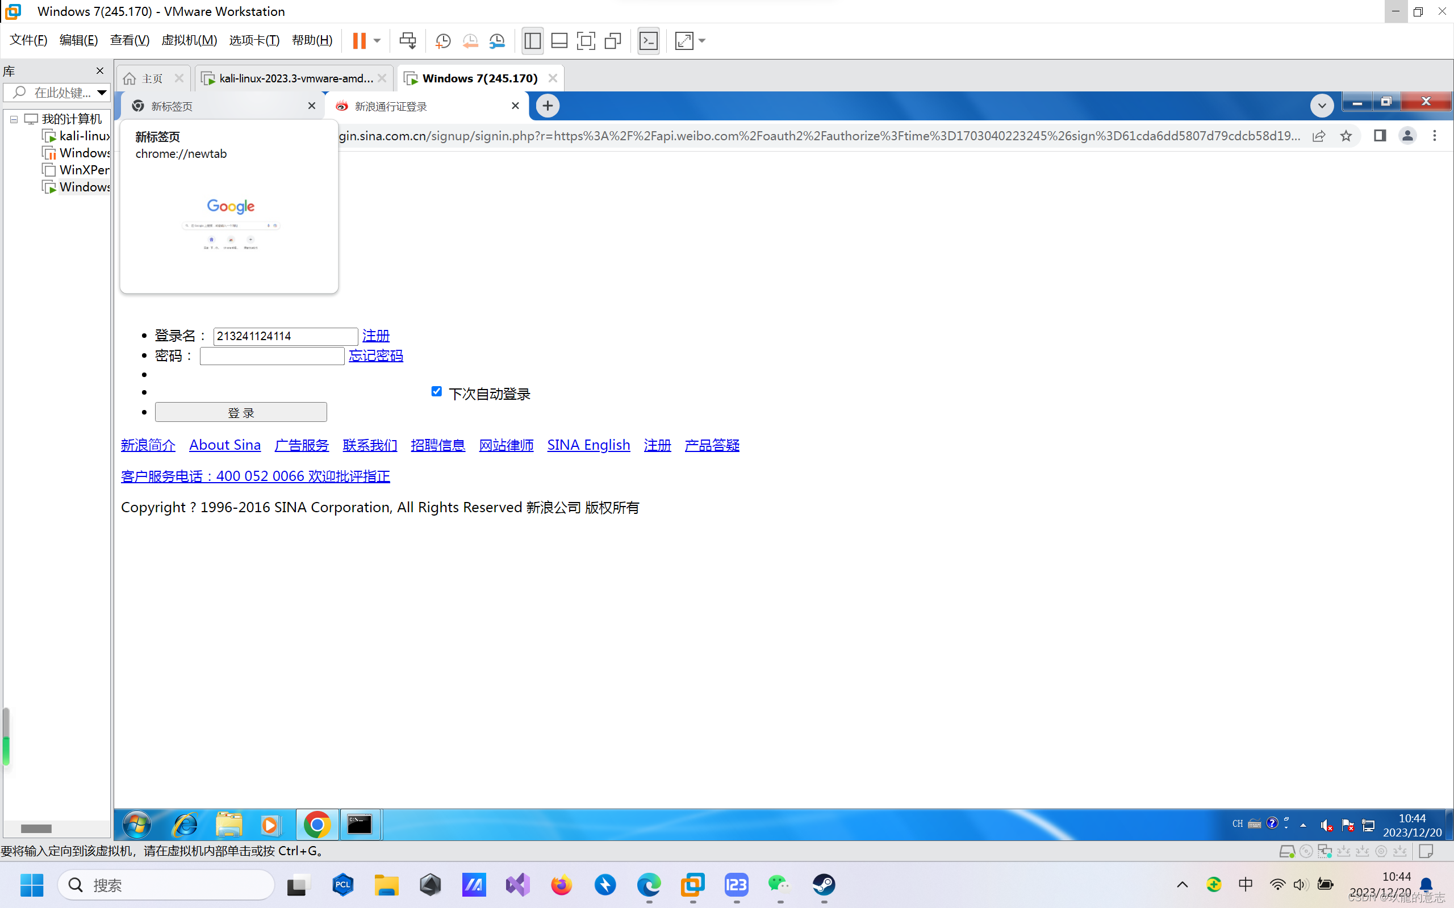Switch to Unity mode icon
This screenshot has height=908, width=1454.
coord(613,41)
